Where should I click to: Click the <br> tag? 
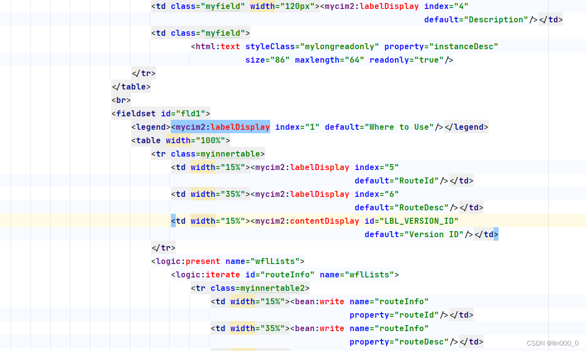121,100
